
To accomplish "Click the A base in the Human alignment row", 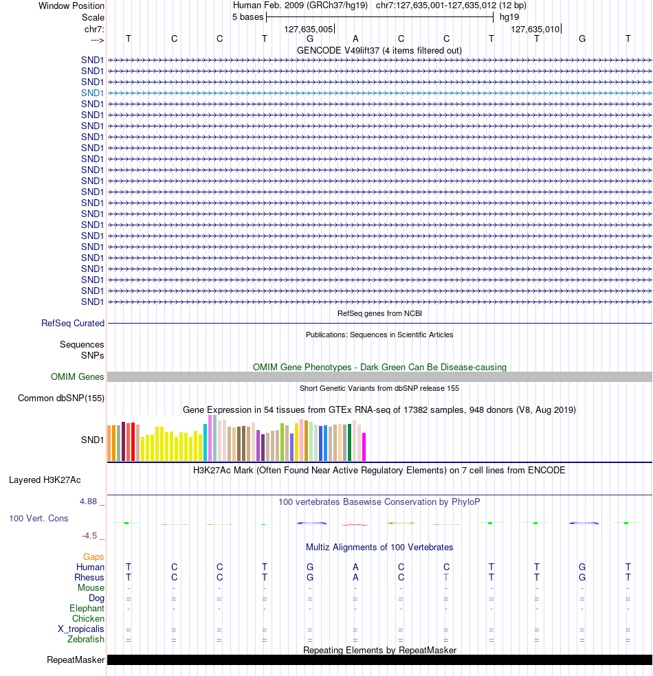I will click(355, 567).
